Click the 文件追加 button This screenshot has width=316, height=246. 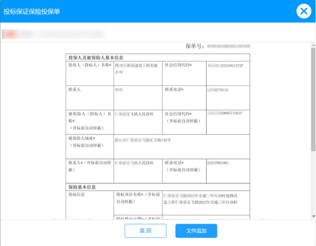pos(196,231)
